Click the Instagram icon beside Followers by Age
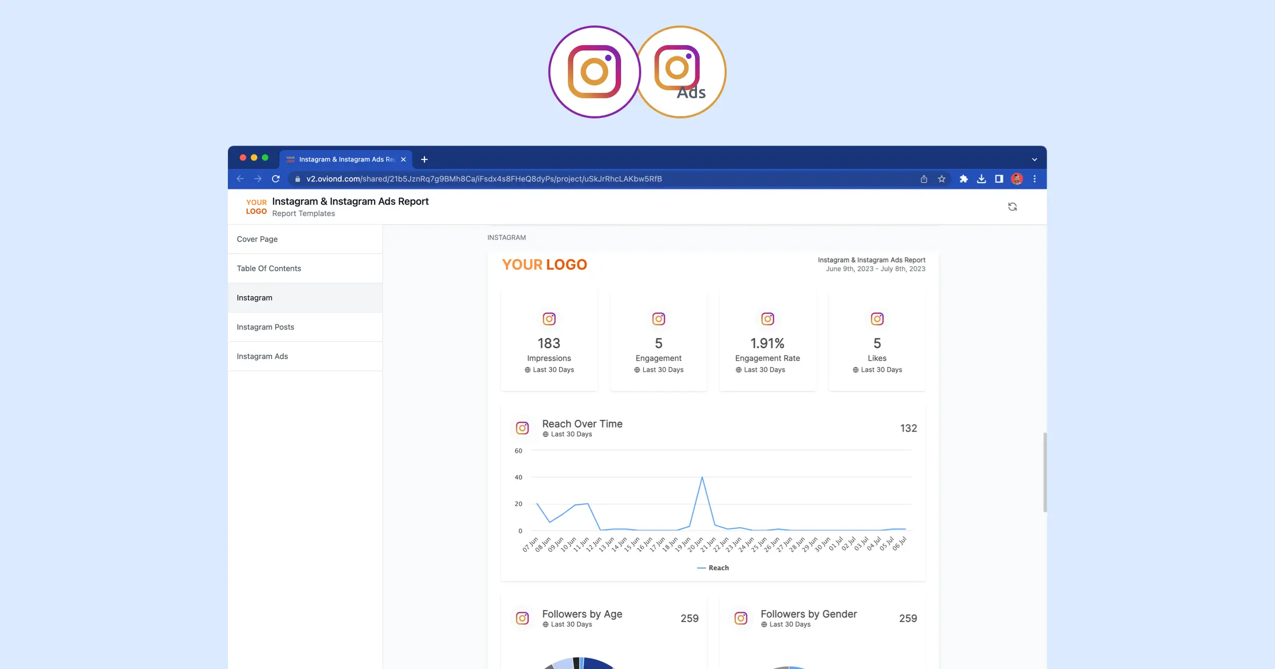 [522, 618]
